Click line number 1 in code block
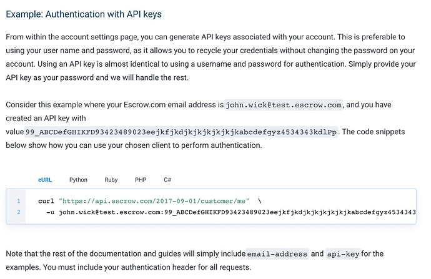Viewport: 431px width, 279px height. tap(18, 201)
